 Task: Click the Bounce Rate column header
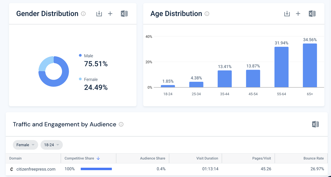(x=313, y=158)
